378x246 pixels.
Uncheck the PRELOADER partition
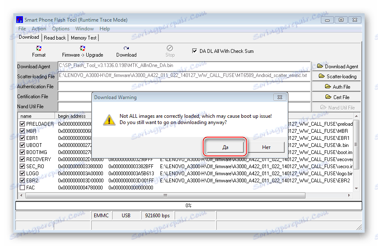tap(23, 124)
